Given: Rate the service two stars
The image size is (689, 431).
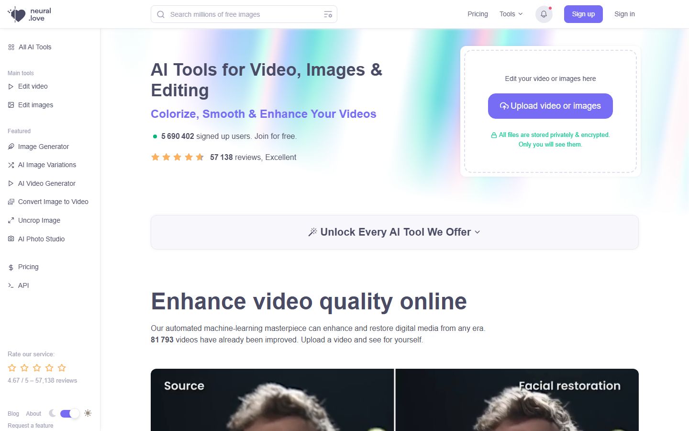Looking at the screenshot, I should 24,368.
